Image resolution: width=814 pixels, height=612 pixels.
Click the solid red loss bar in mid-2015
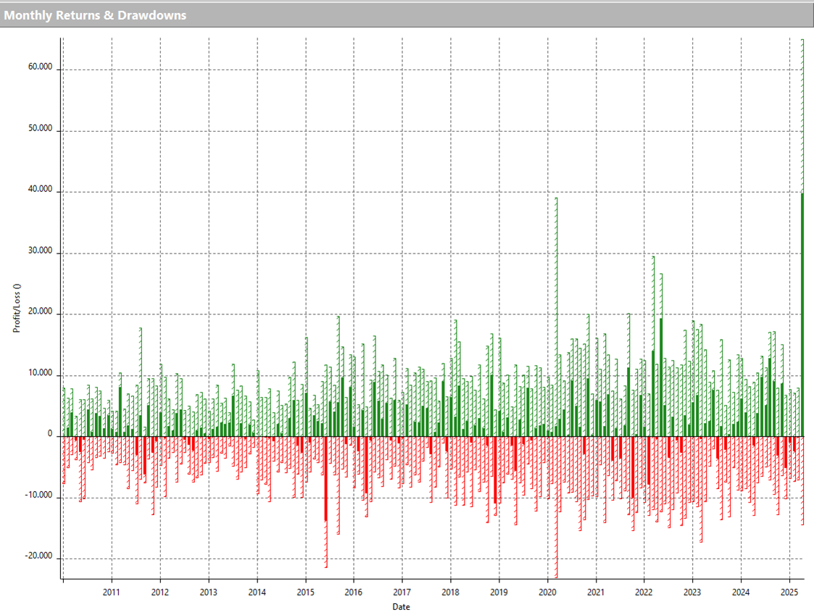point(325,478)
